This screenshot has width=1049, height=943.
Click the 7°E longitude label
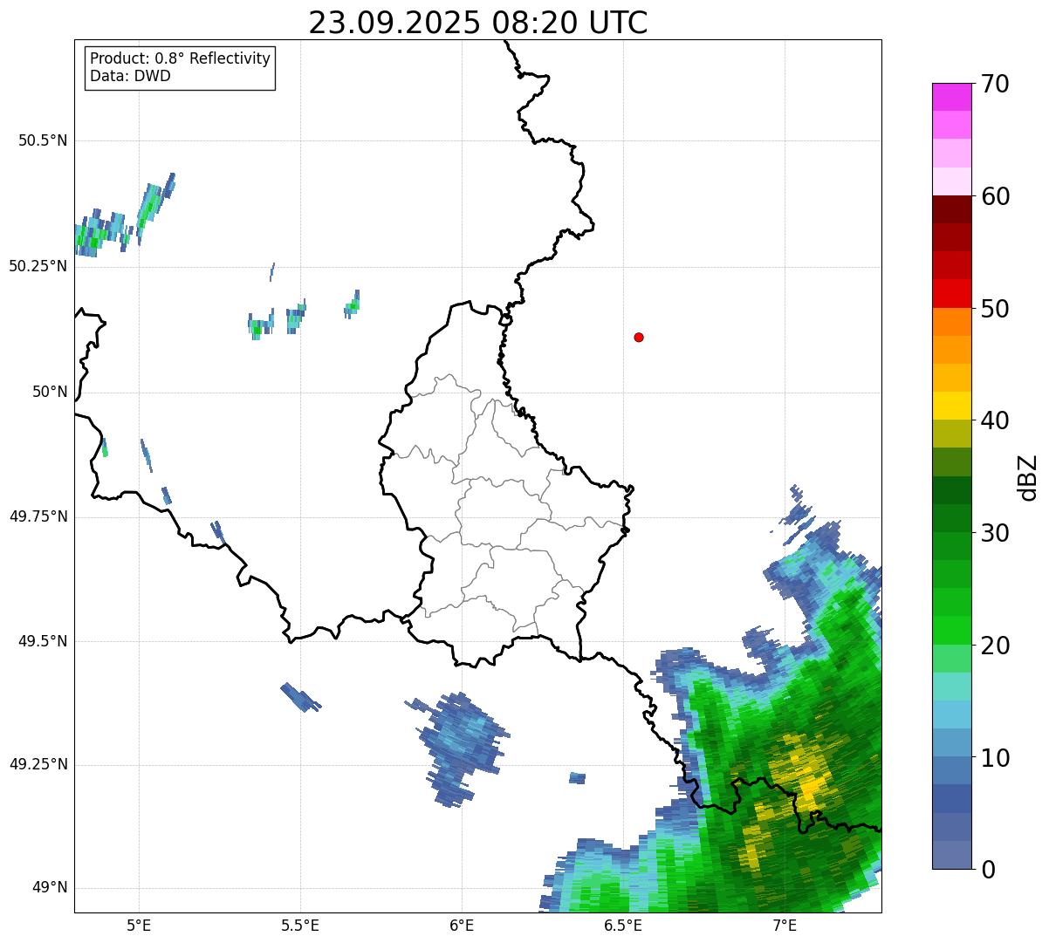click(x=785, y=925)
